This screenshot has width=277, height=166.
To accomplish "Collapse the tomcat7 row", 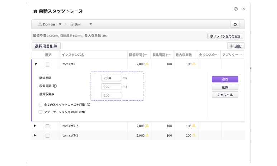I will coord(36,64).
